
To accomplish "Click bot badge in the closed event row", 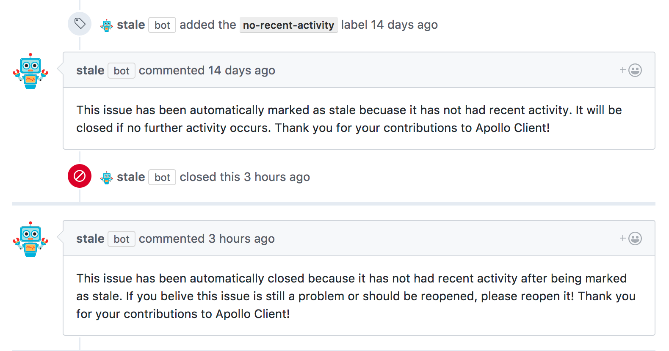I will pos(162,178).
